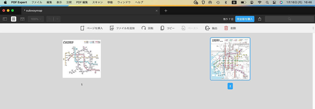
Task: Open the スキャン menu
Action: pyautogui.click(x=97, y=2)
